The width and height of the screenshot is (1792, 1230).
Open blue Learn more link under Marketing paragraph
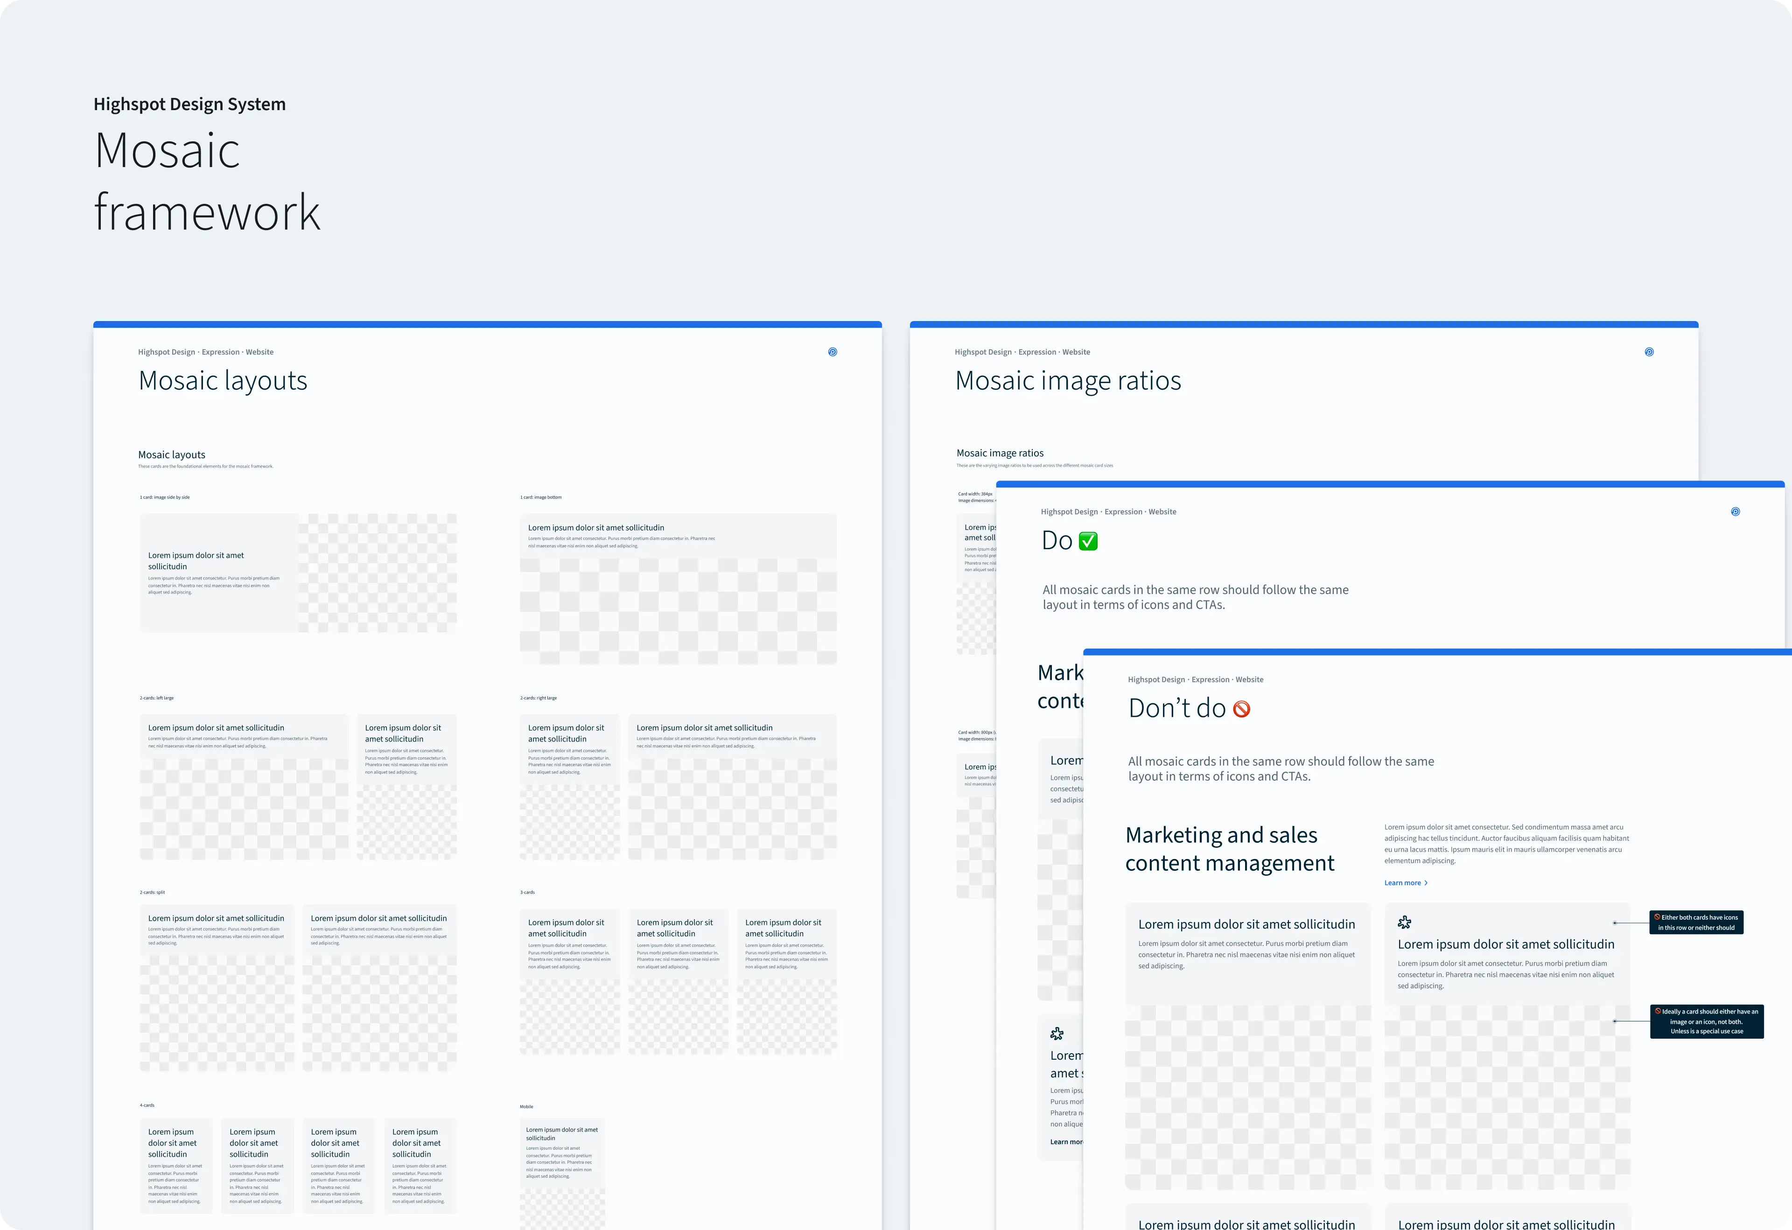click(x=1402, y=883)
